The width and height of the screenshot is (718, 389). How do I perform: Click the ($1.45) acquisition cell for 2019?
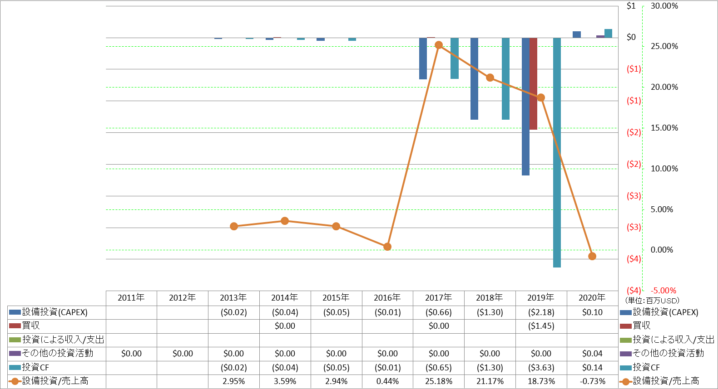[x=541, y=326]
